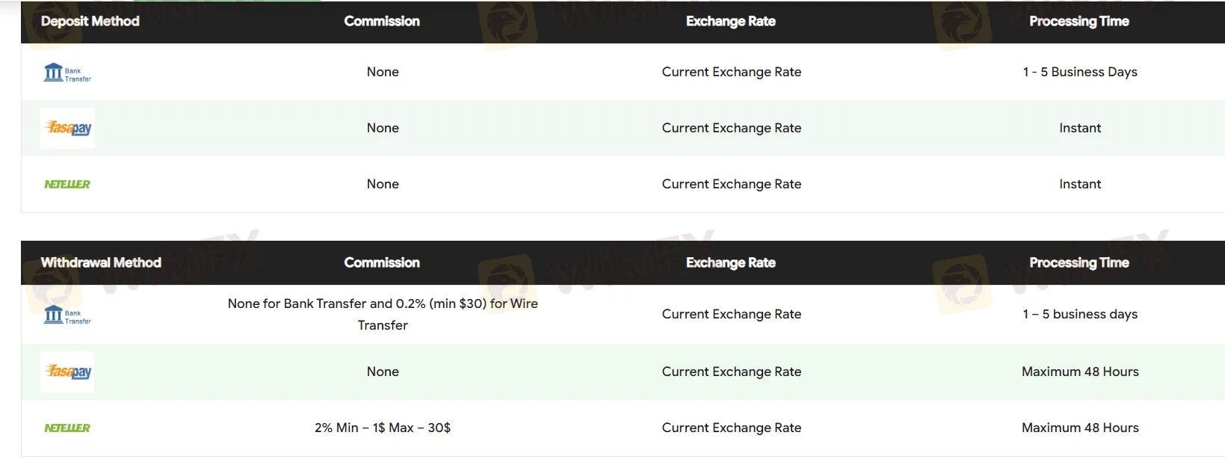Click the FasaPay logo in deposit table
This screenshot has width=1225, height=462.
point(68,128)
